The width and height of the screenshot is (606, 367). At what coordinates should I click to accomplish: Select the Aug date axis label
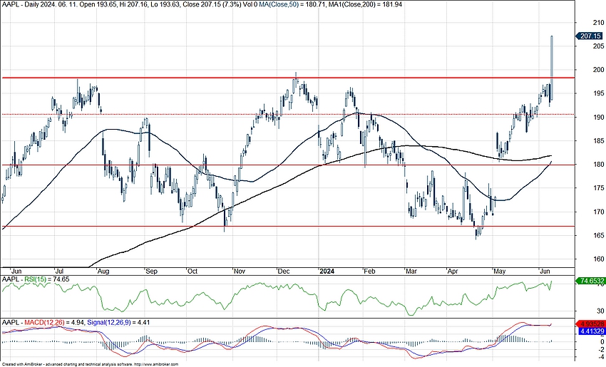coord(103,272)
